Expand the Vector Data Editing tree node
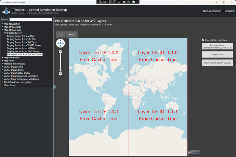Image resolution: width=236 pixels, height=157 pixels. [x=2, y=70]
